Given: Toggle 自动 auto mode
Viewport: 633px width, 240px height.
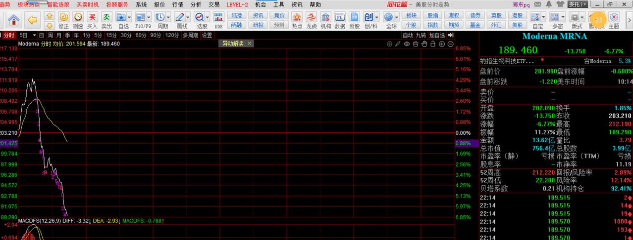Looking at the screenshot, I should tap(408, 36).
